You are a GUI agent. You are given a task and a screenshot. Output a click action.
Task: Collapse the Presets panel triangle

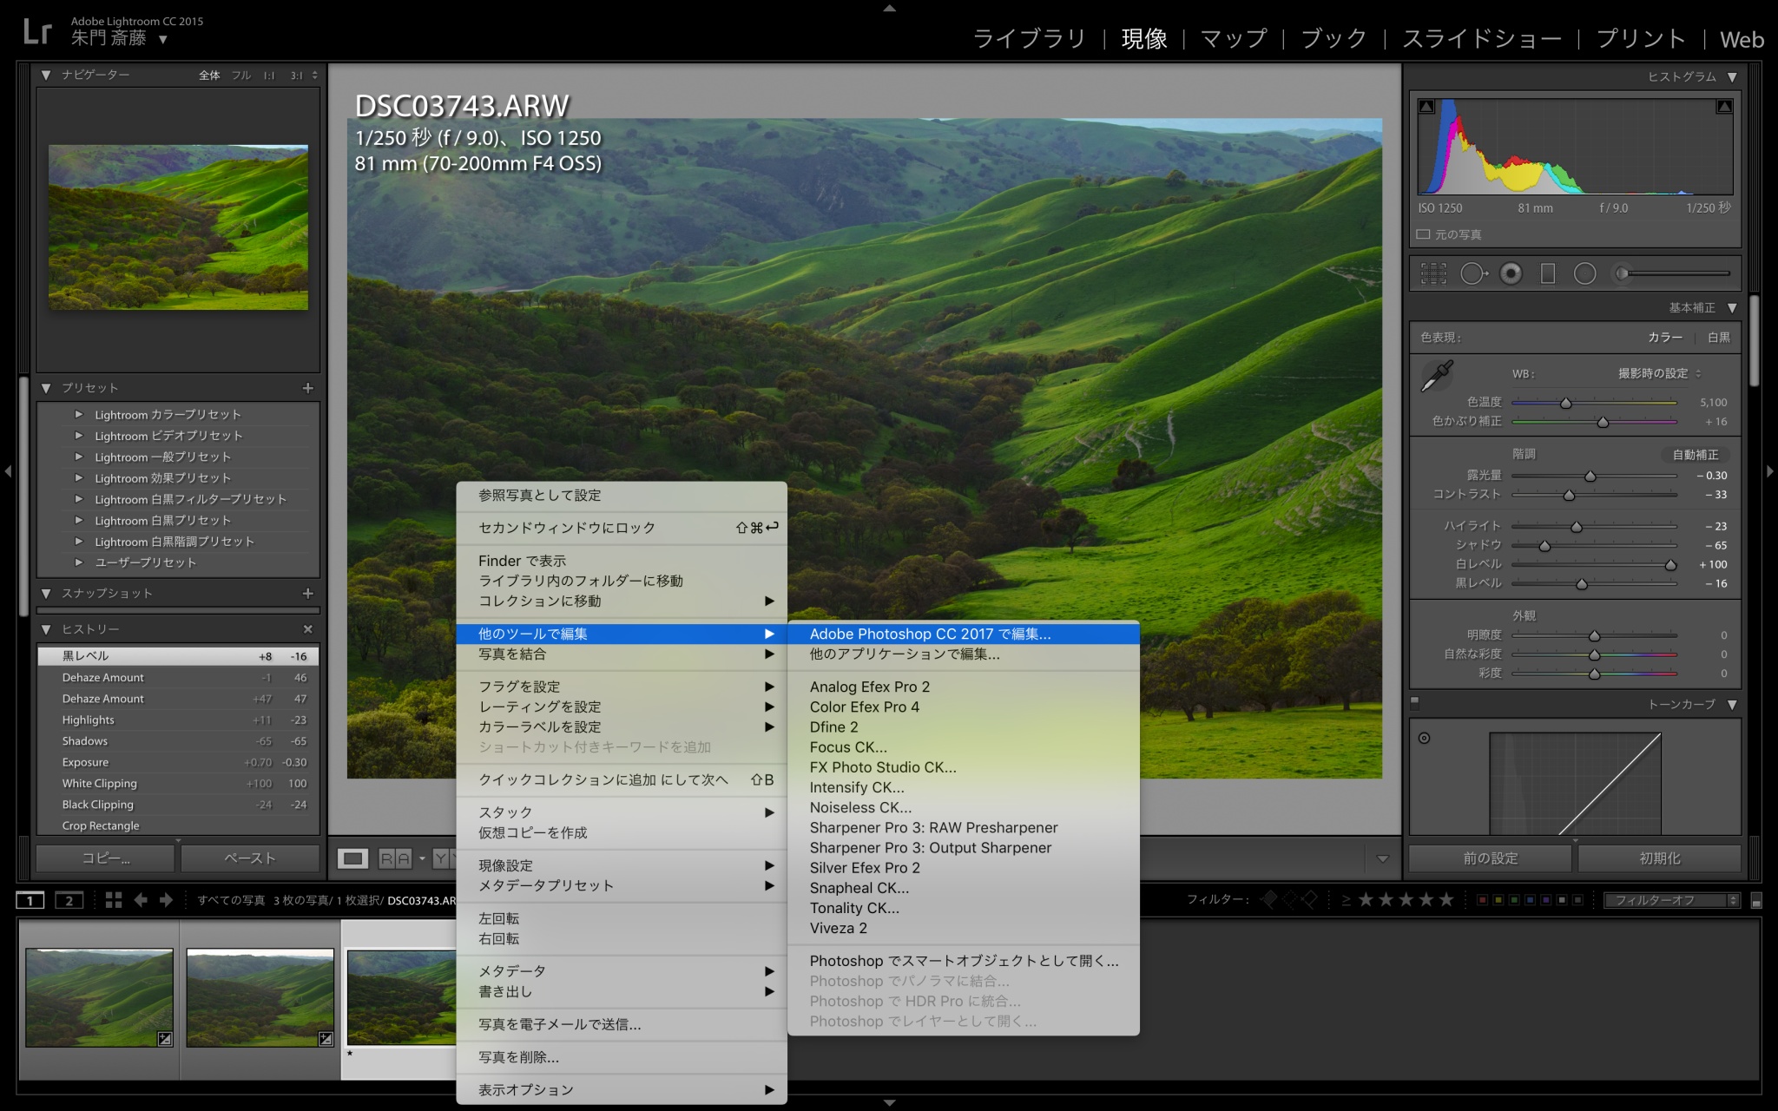click(46, 388)
